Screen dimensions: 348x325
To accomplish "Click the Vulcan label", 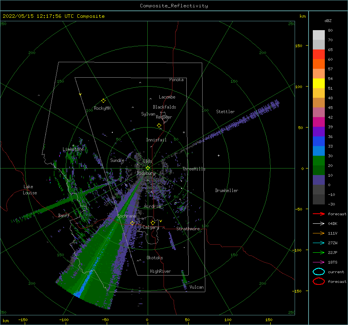I will [x=197, y=287].
